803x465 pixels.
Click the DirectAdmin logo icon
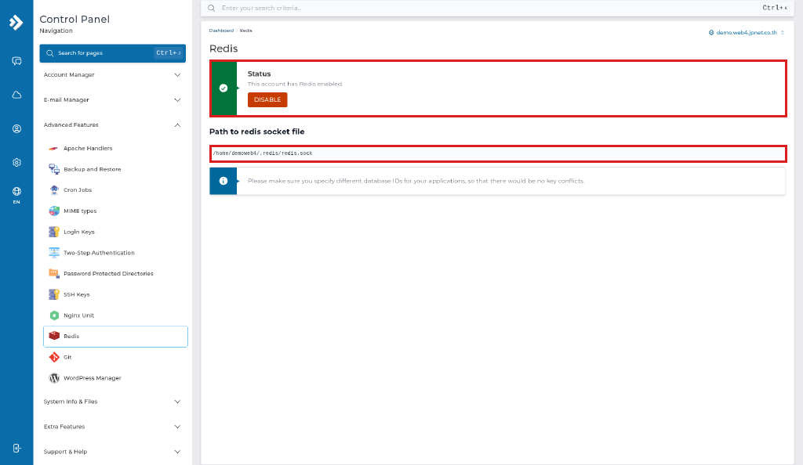pyautogui.click(x=16, y=23)
